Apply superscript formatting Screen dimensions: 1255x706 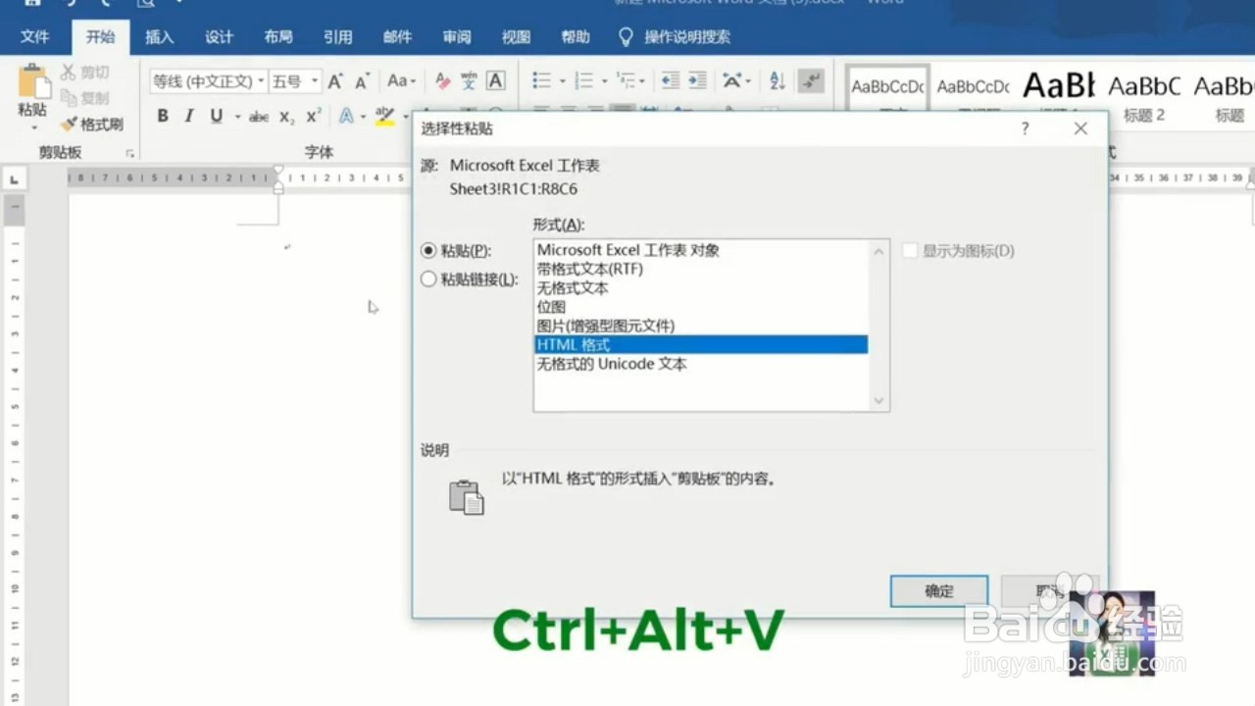(x=313, y=116)
